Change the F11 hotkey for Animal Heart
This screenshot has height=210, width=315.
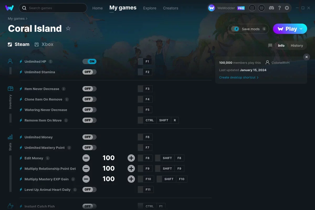(146, 190)
